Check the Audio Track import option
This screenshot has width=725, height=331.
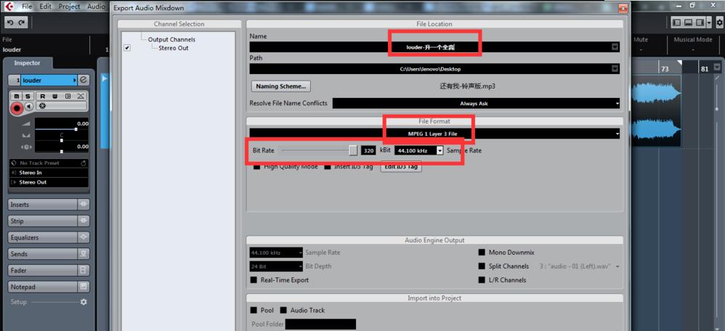tap(283, 310)
